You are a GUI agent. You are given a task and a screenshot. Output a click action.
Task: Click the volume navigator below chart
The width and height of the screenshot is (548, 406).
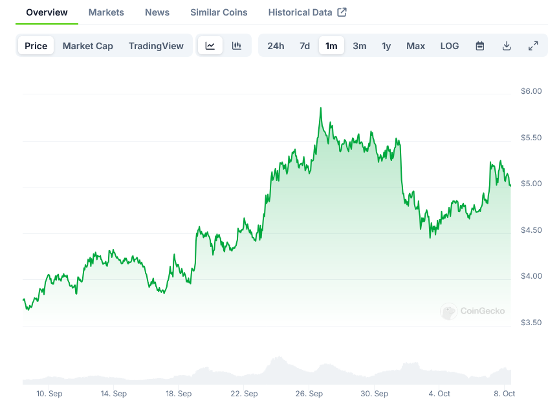(x=267, y=372)
